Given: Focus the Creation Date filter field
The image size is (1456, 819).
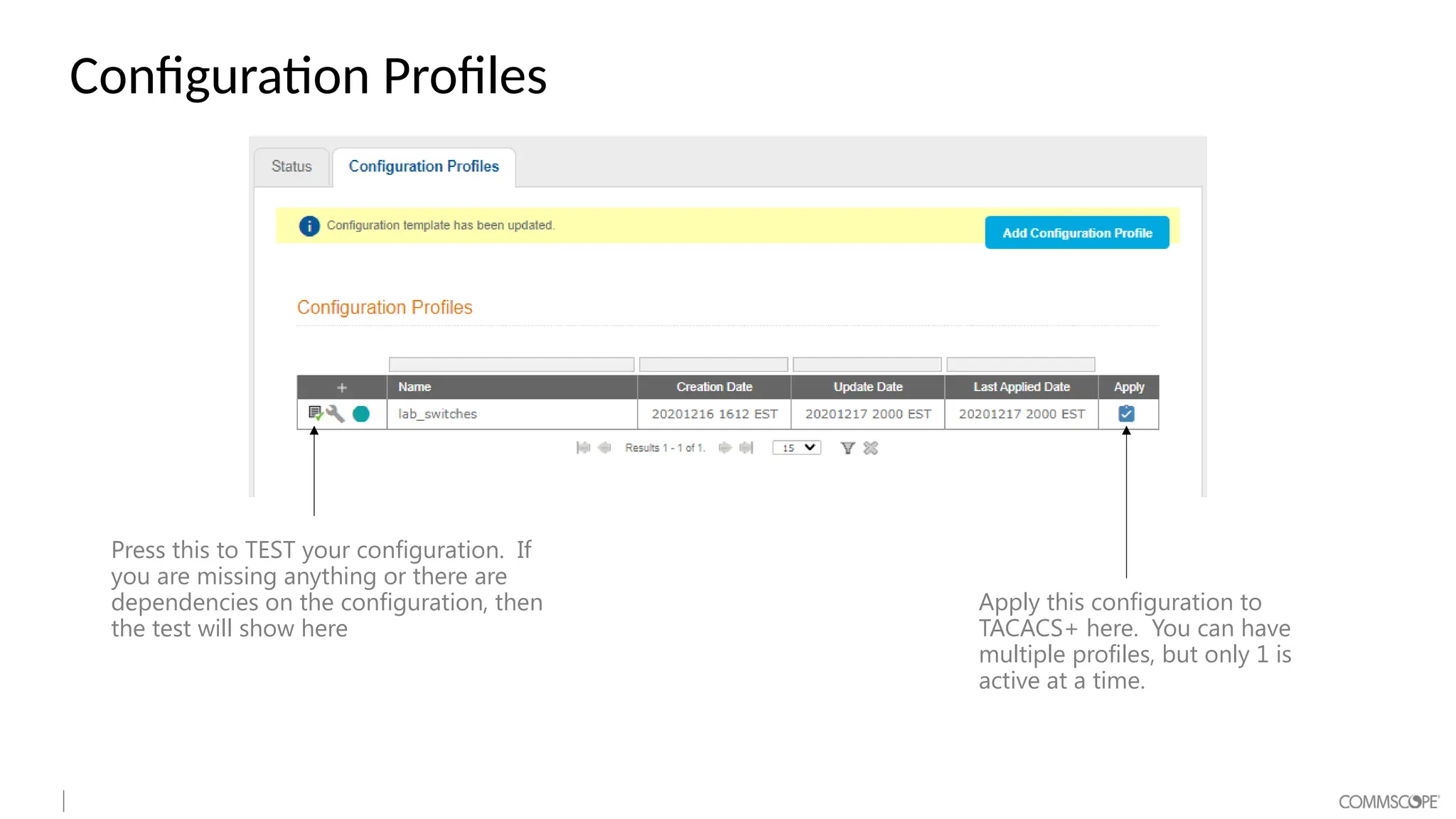Looking at the screenshot, I should (714, 365).
